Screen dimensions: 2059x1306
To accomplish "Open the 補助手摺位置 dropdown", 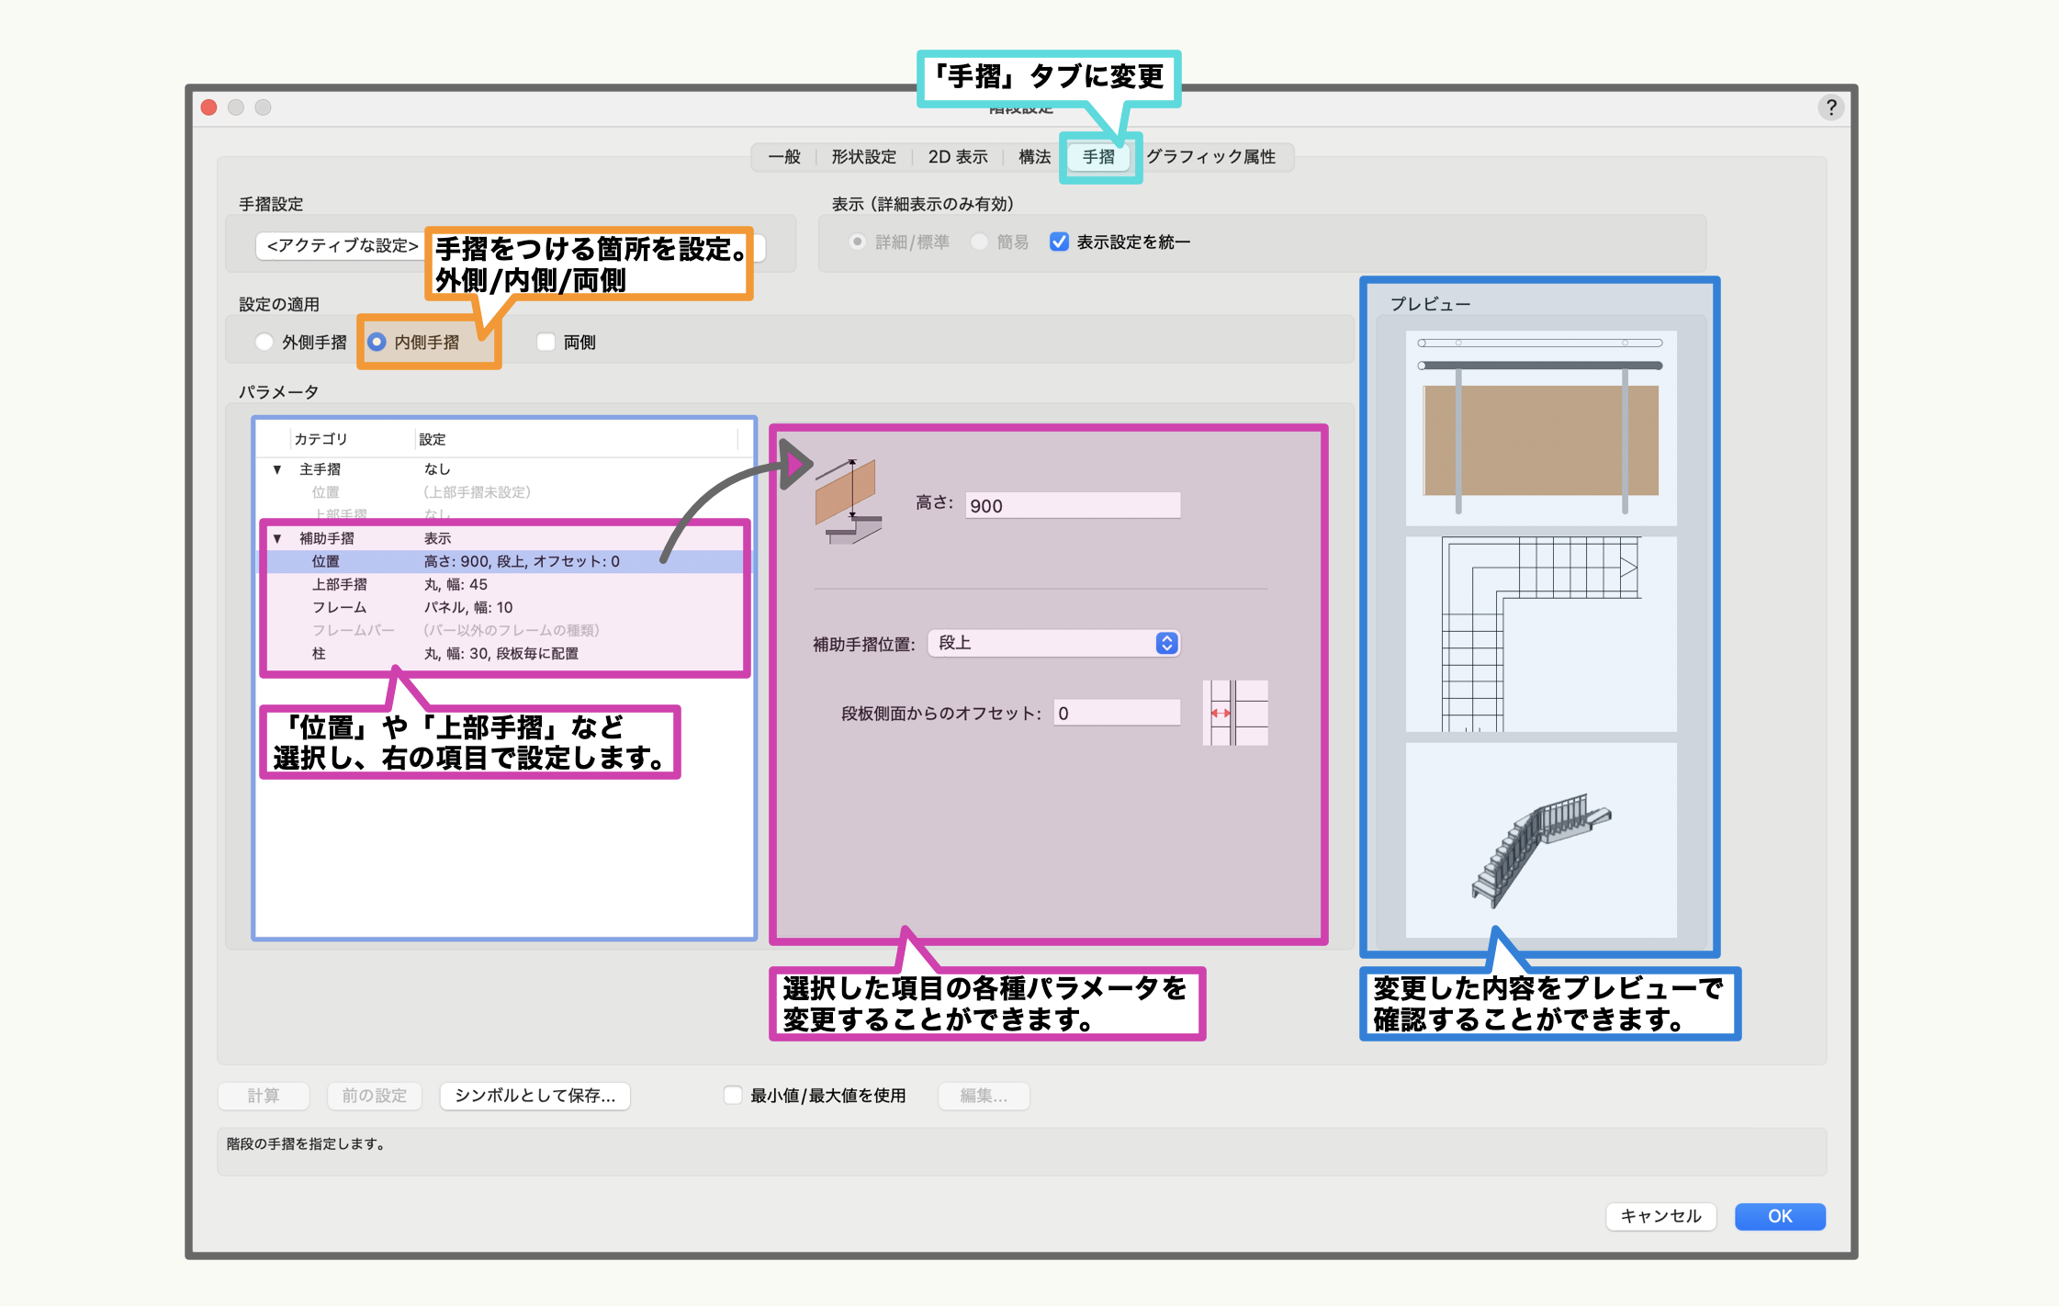I will 1053,643.
